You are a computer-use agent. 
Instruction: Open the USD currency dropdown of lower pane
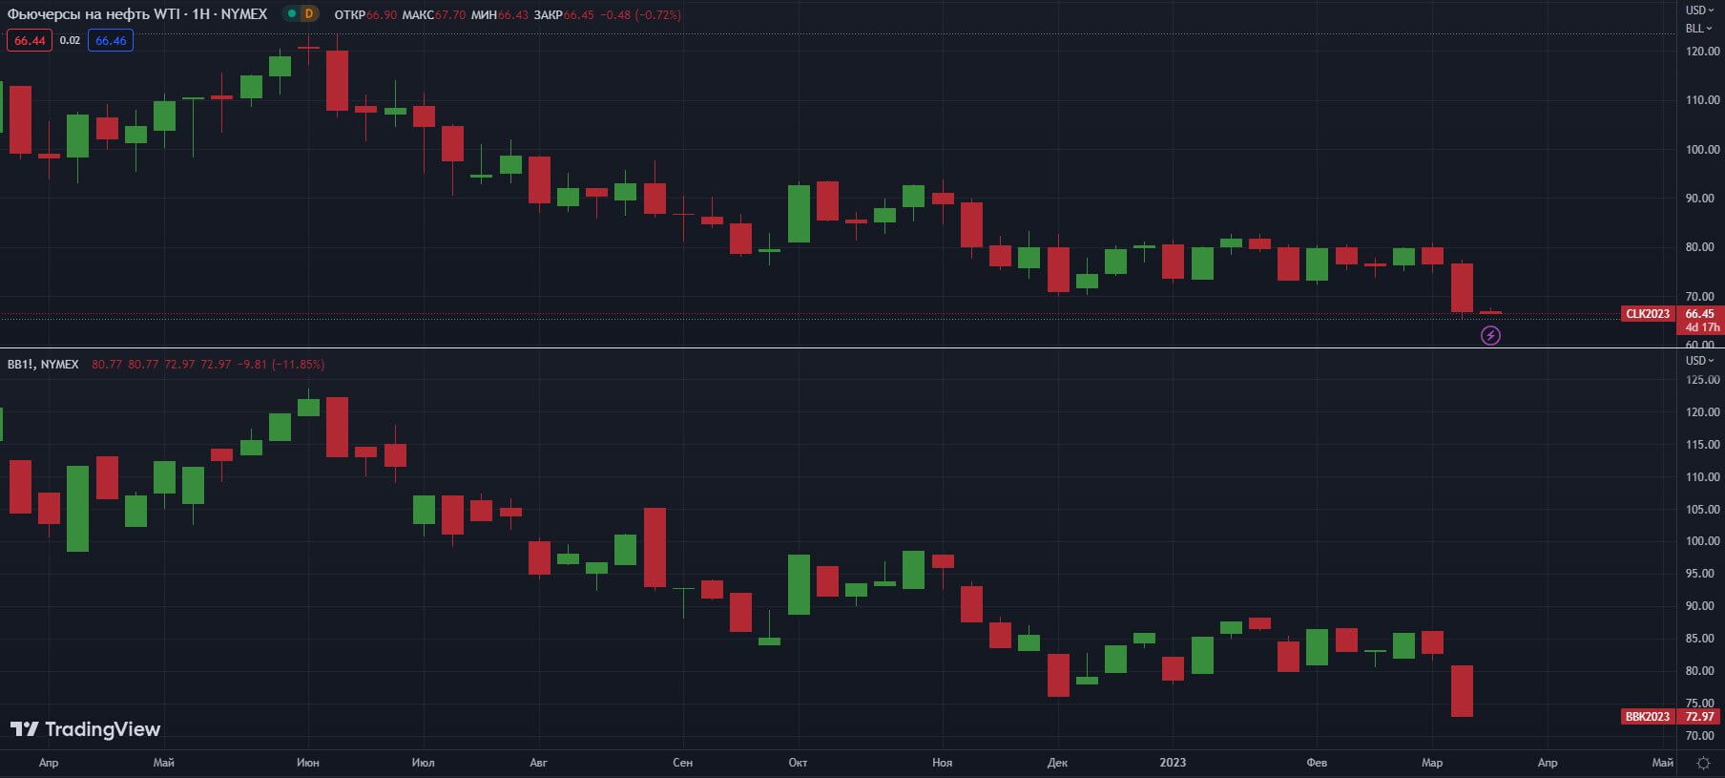(1698, 361)
